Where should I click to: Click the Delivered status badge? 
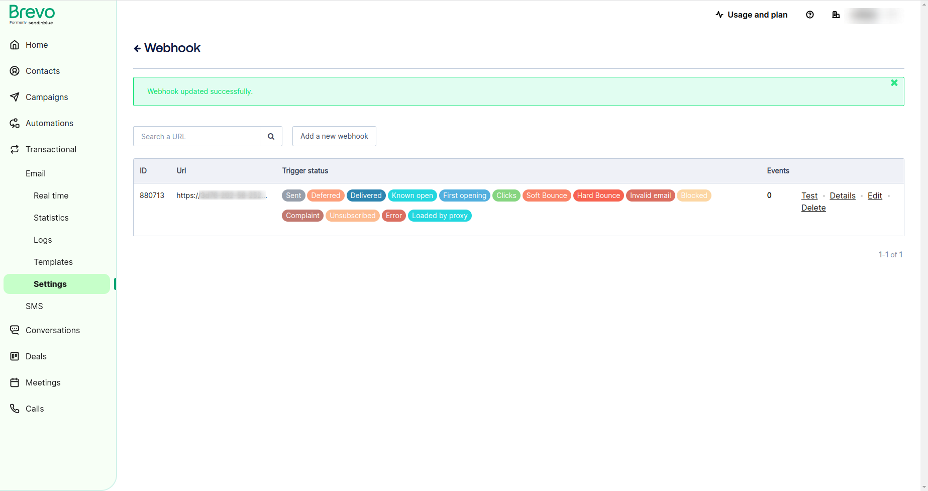click(x=366, y=195)
